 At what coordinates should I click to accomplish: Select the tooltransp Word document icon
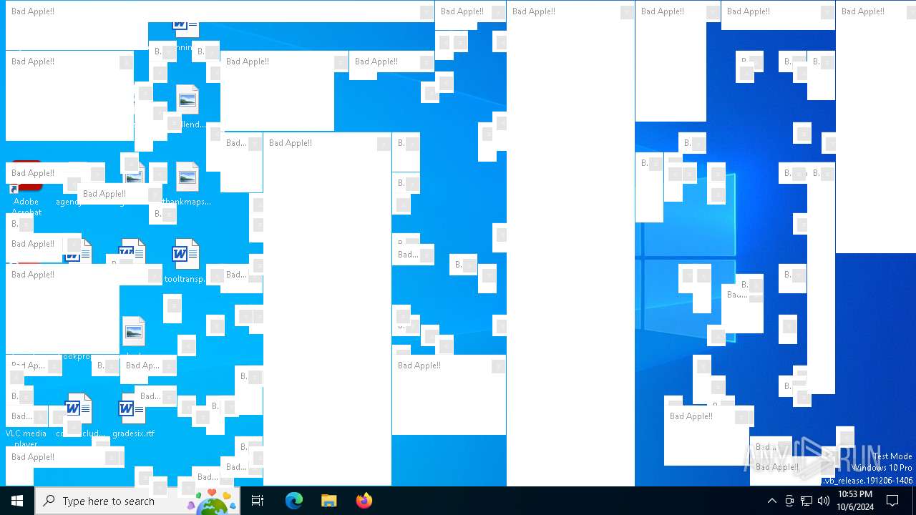[185, 255]
